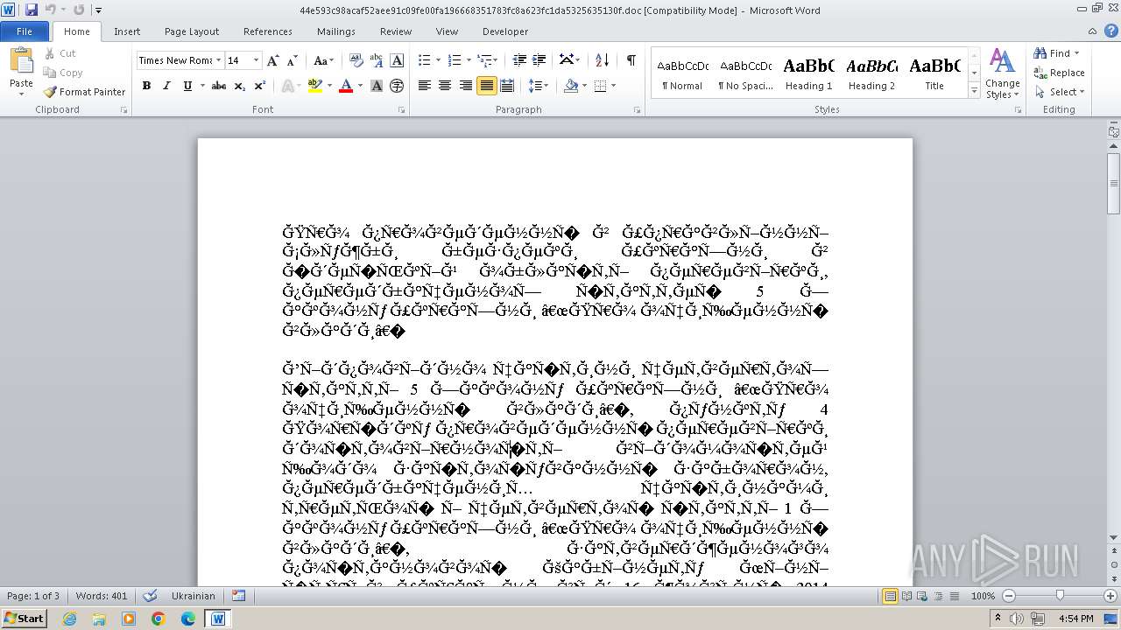Switch to the Mailings tab
1121x630 pixels.
[336, 31]
